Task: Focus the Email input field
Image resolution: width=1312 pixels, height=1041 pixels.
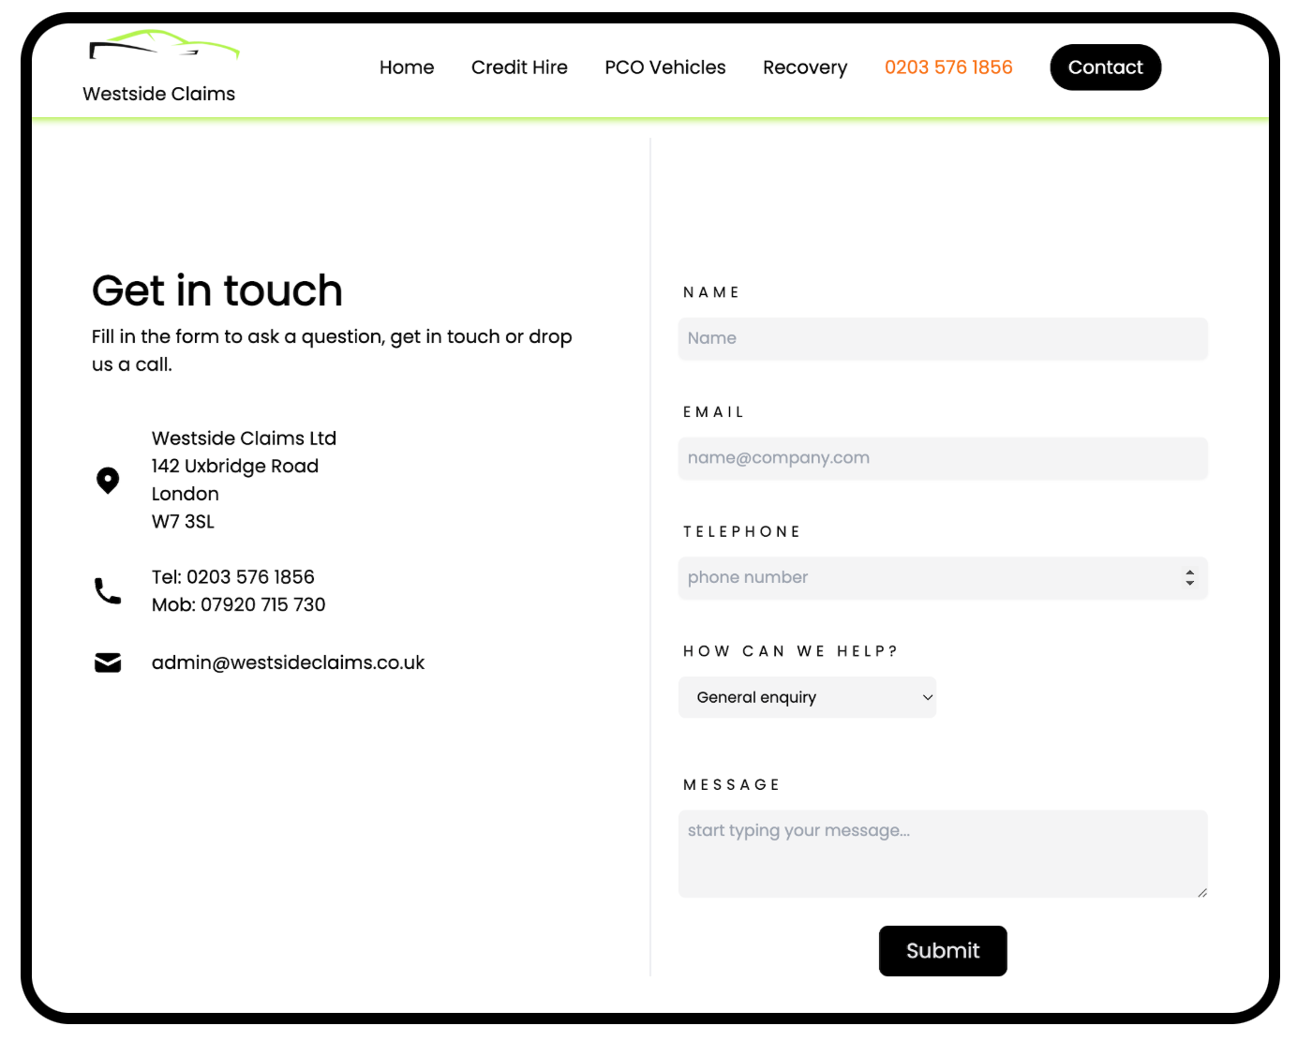Action: pos(943,458)
